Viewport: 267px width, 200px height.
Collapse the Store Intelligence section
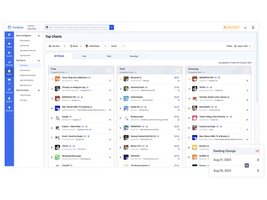pos(39,36)
